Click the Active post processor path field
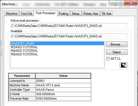Screen dimensions: 138x106 pyautogui.click(x=69, y=26)
